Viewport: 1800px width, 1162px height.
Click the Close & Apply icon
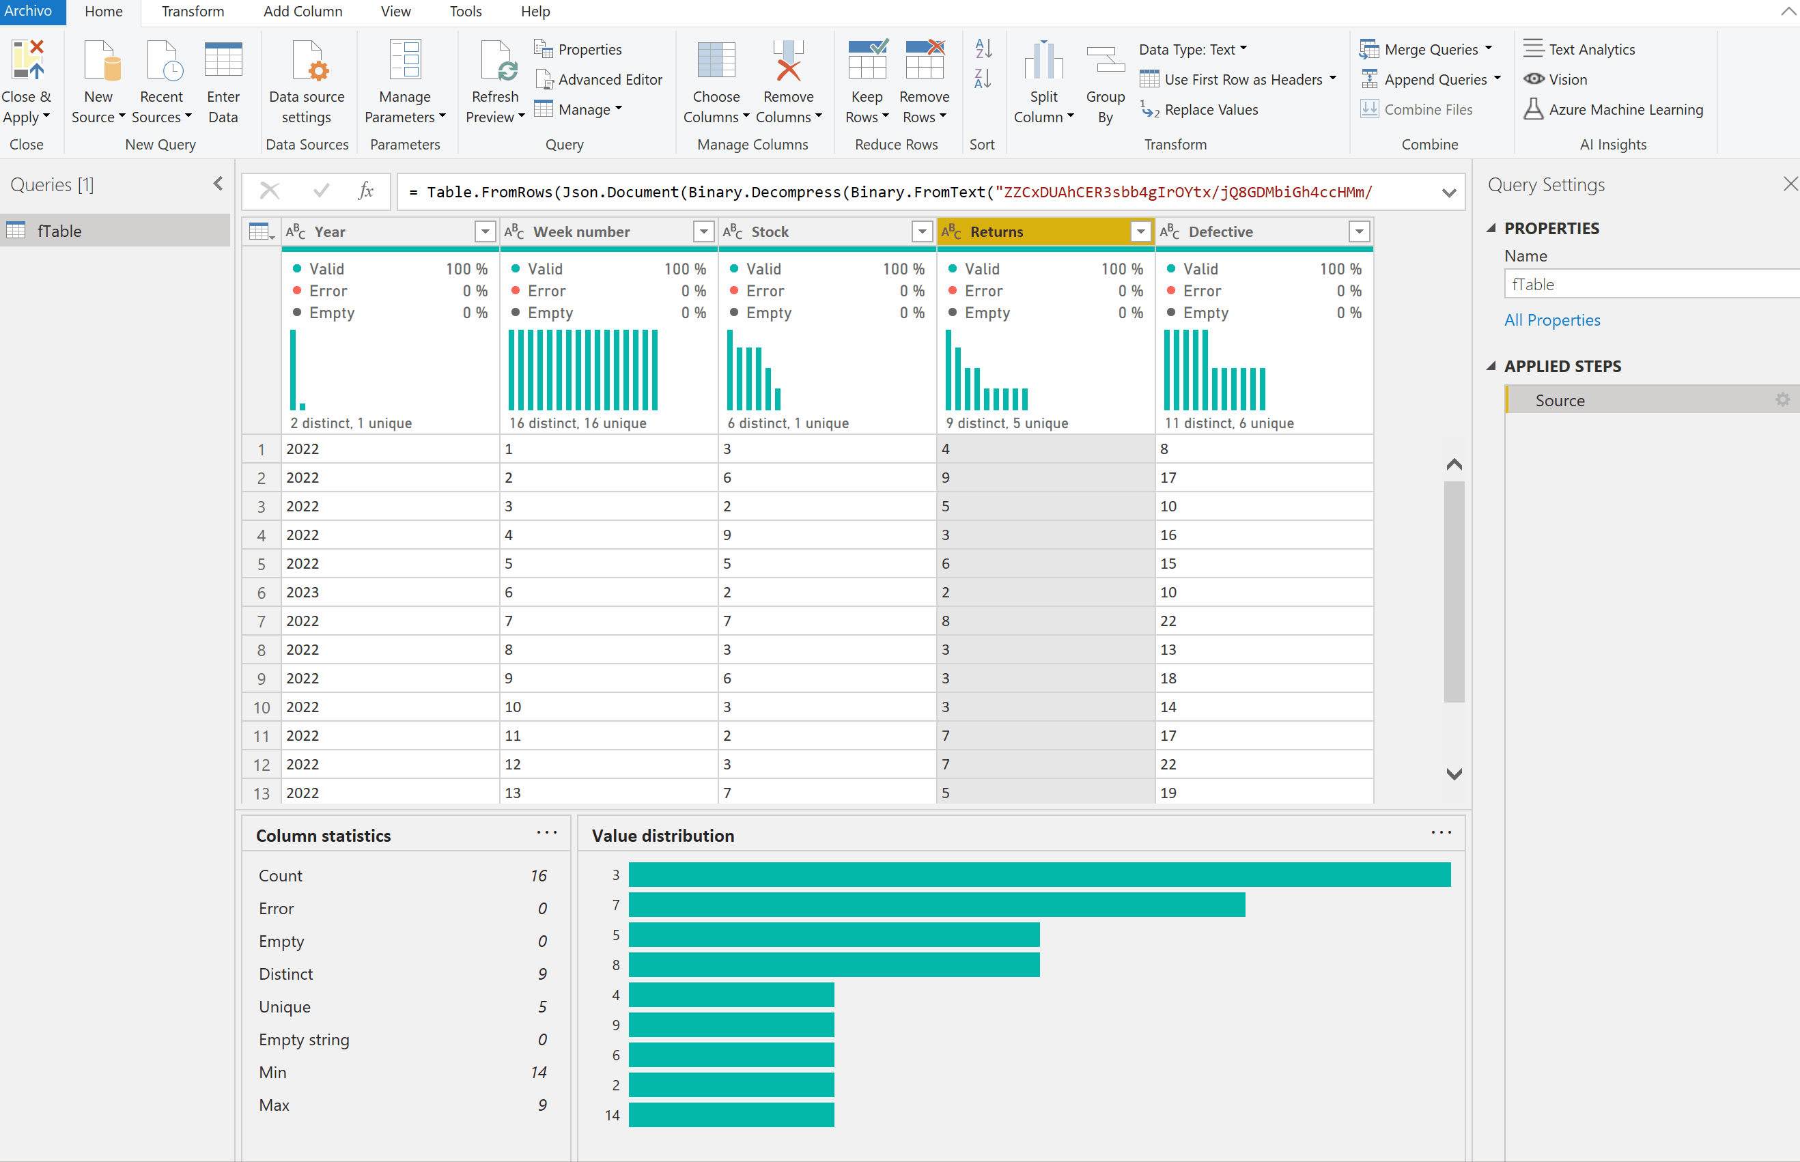[27, 60]
